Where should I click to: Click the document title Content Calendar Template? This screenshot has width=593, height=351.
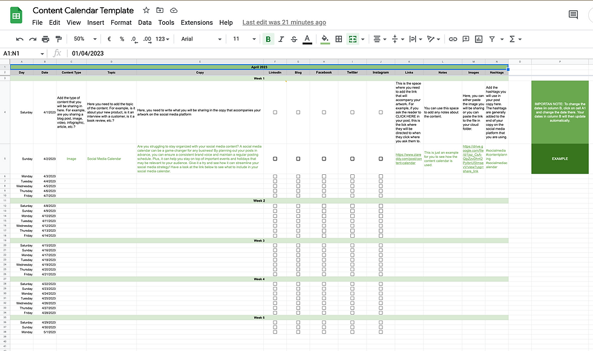pos(84,10)
